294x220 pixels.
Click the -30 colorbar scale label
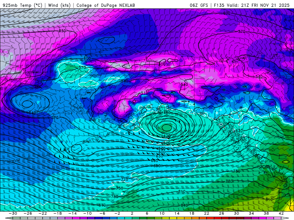pyautogui.click(x=13, y=213)
